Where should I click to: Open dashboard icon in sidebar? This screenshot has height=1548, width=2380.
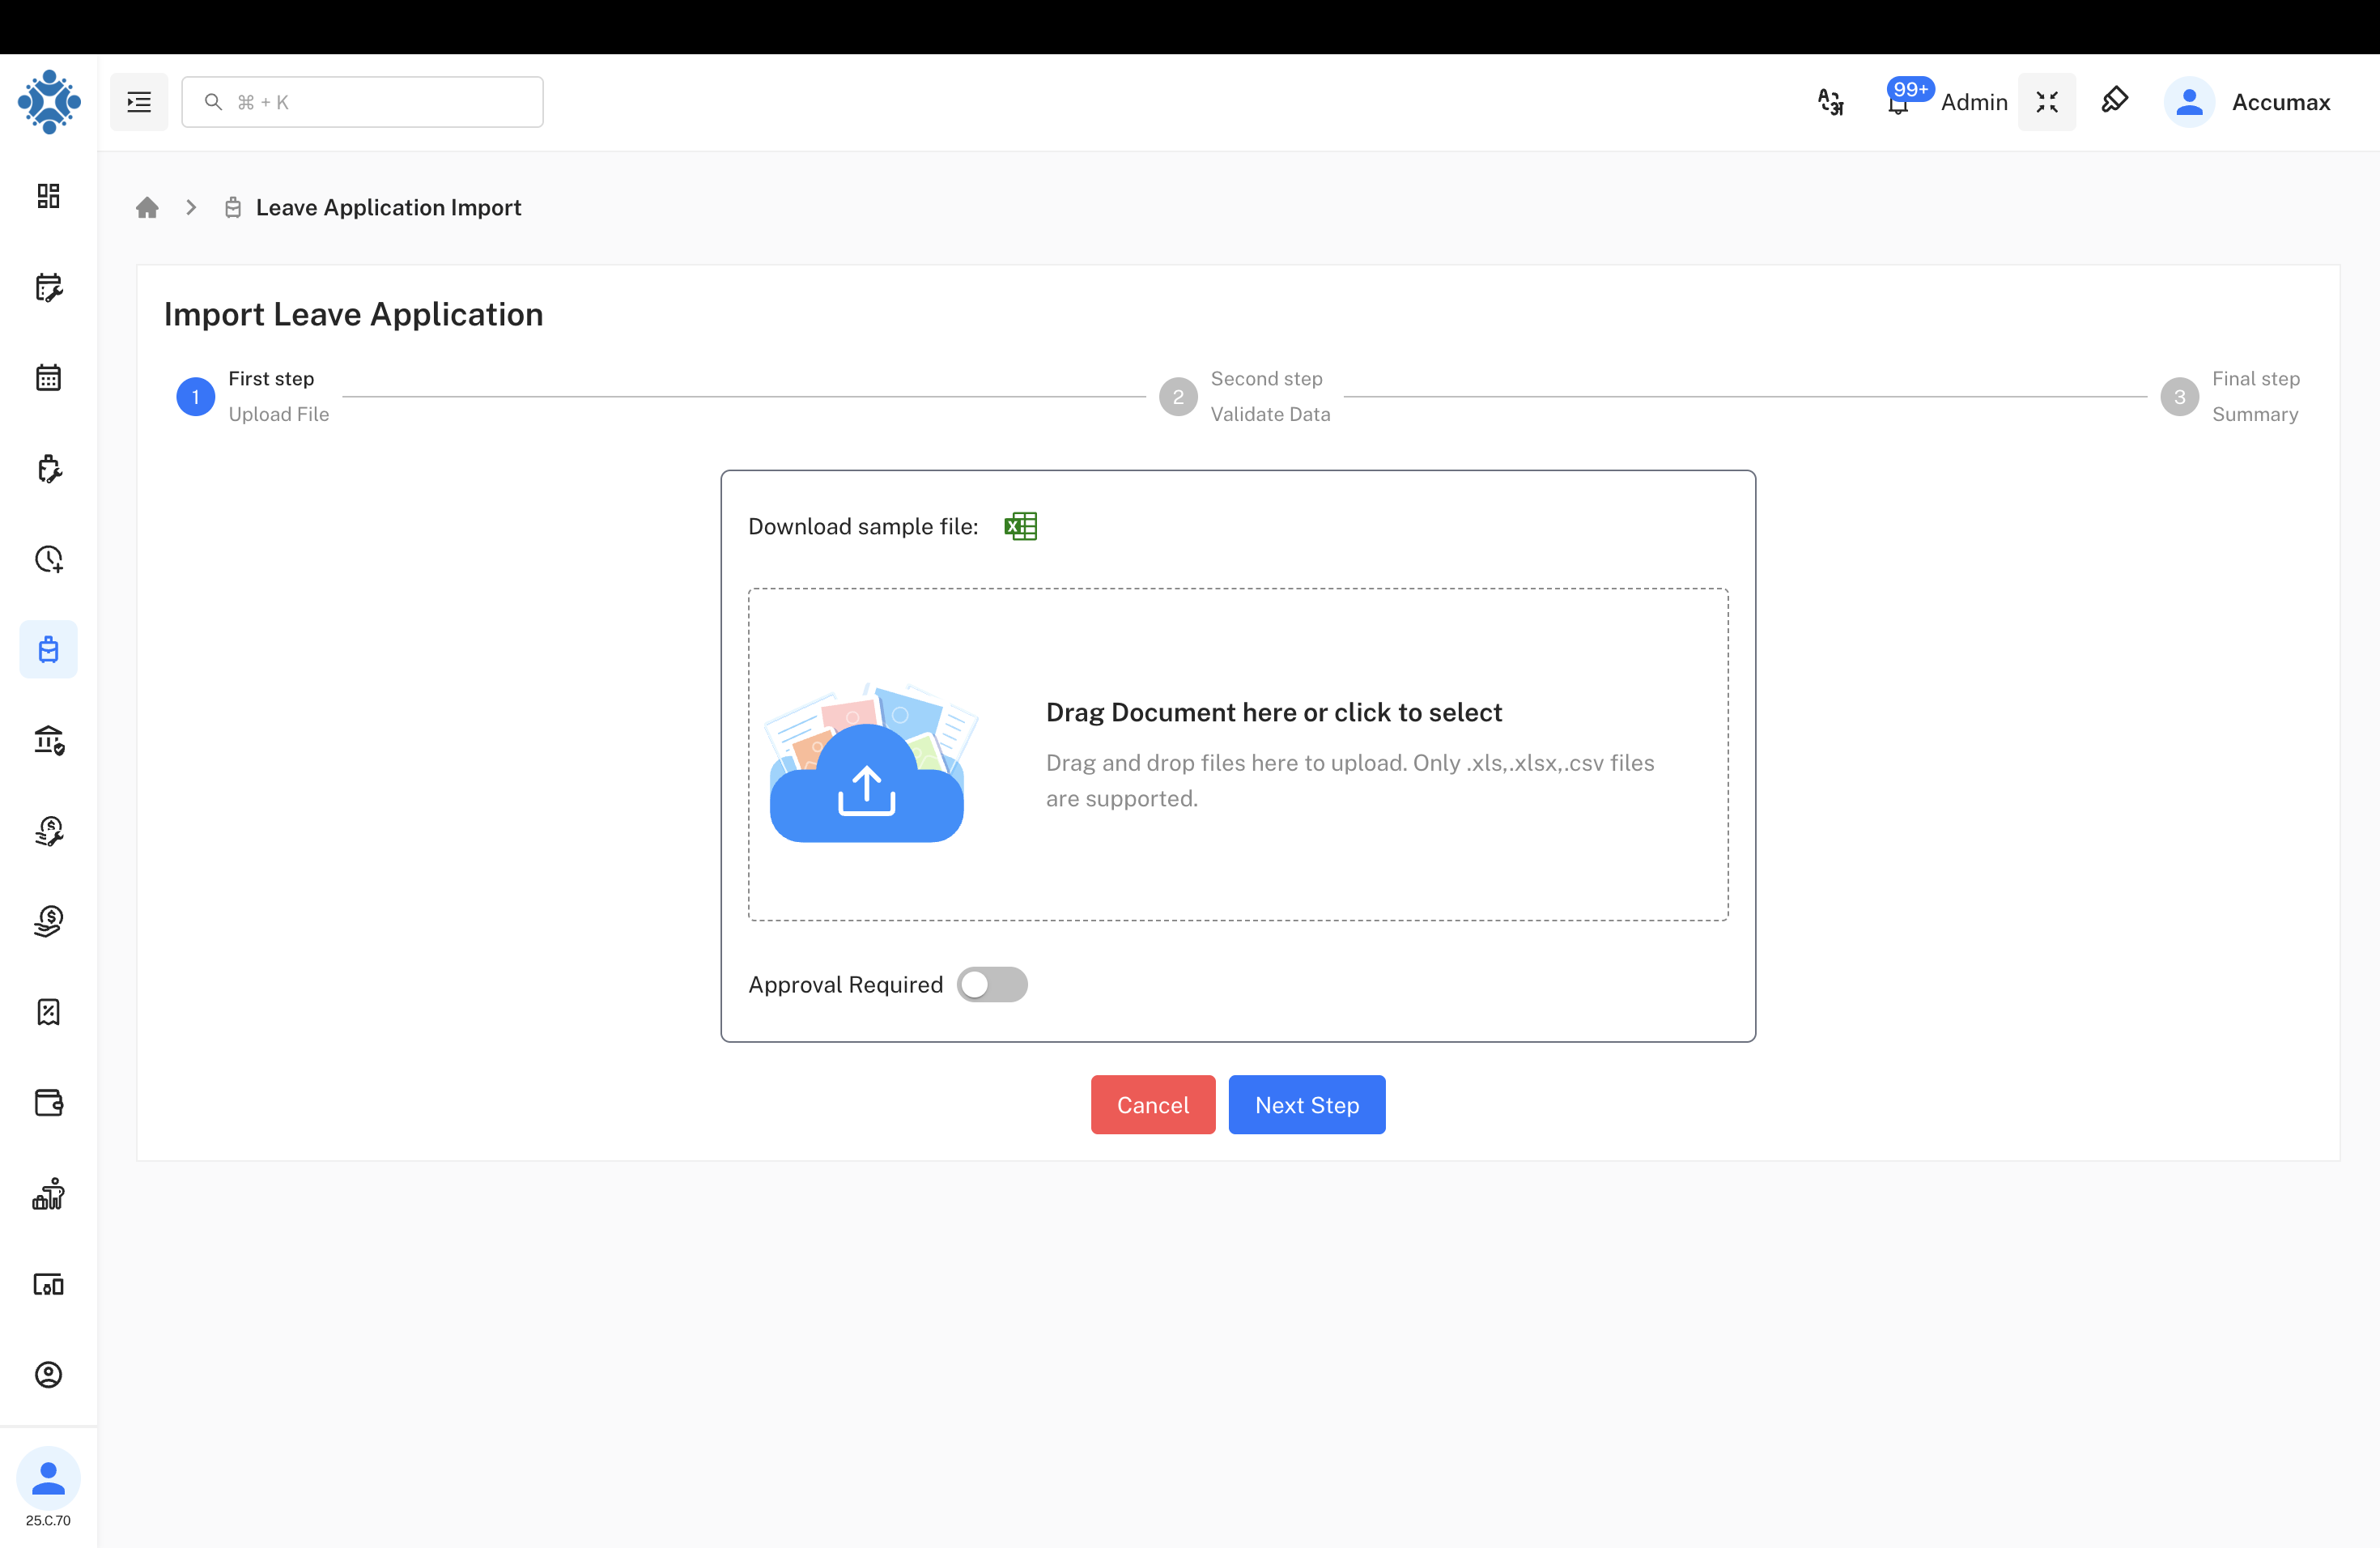(48, 196)
